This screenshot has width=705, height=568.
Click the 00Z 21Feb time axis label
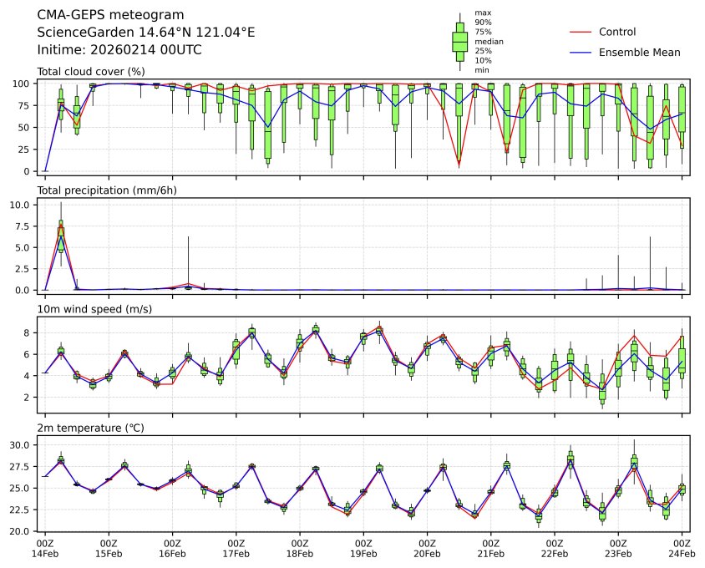pyautogui.click(x=490, y=547)
